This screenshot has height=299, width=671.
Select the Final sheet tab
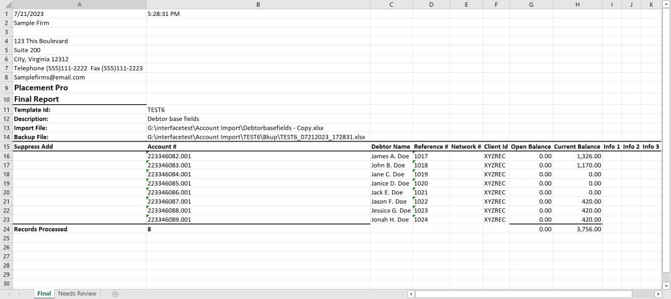coord(44,294)
